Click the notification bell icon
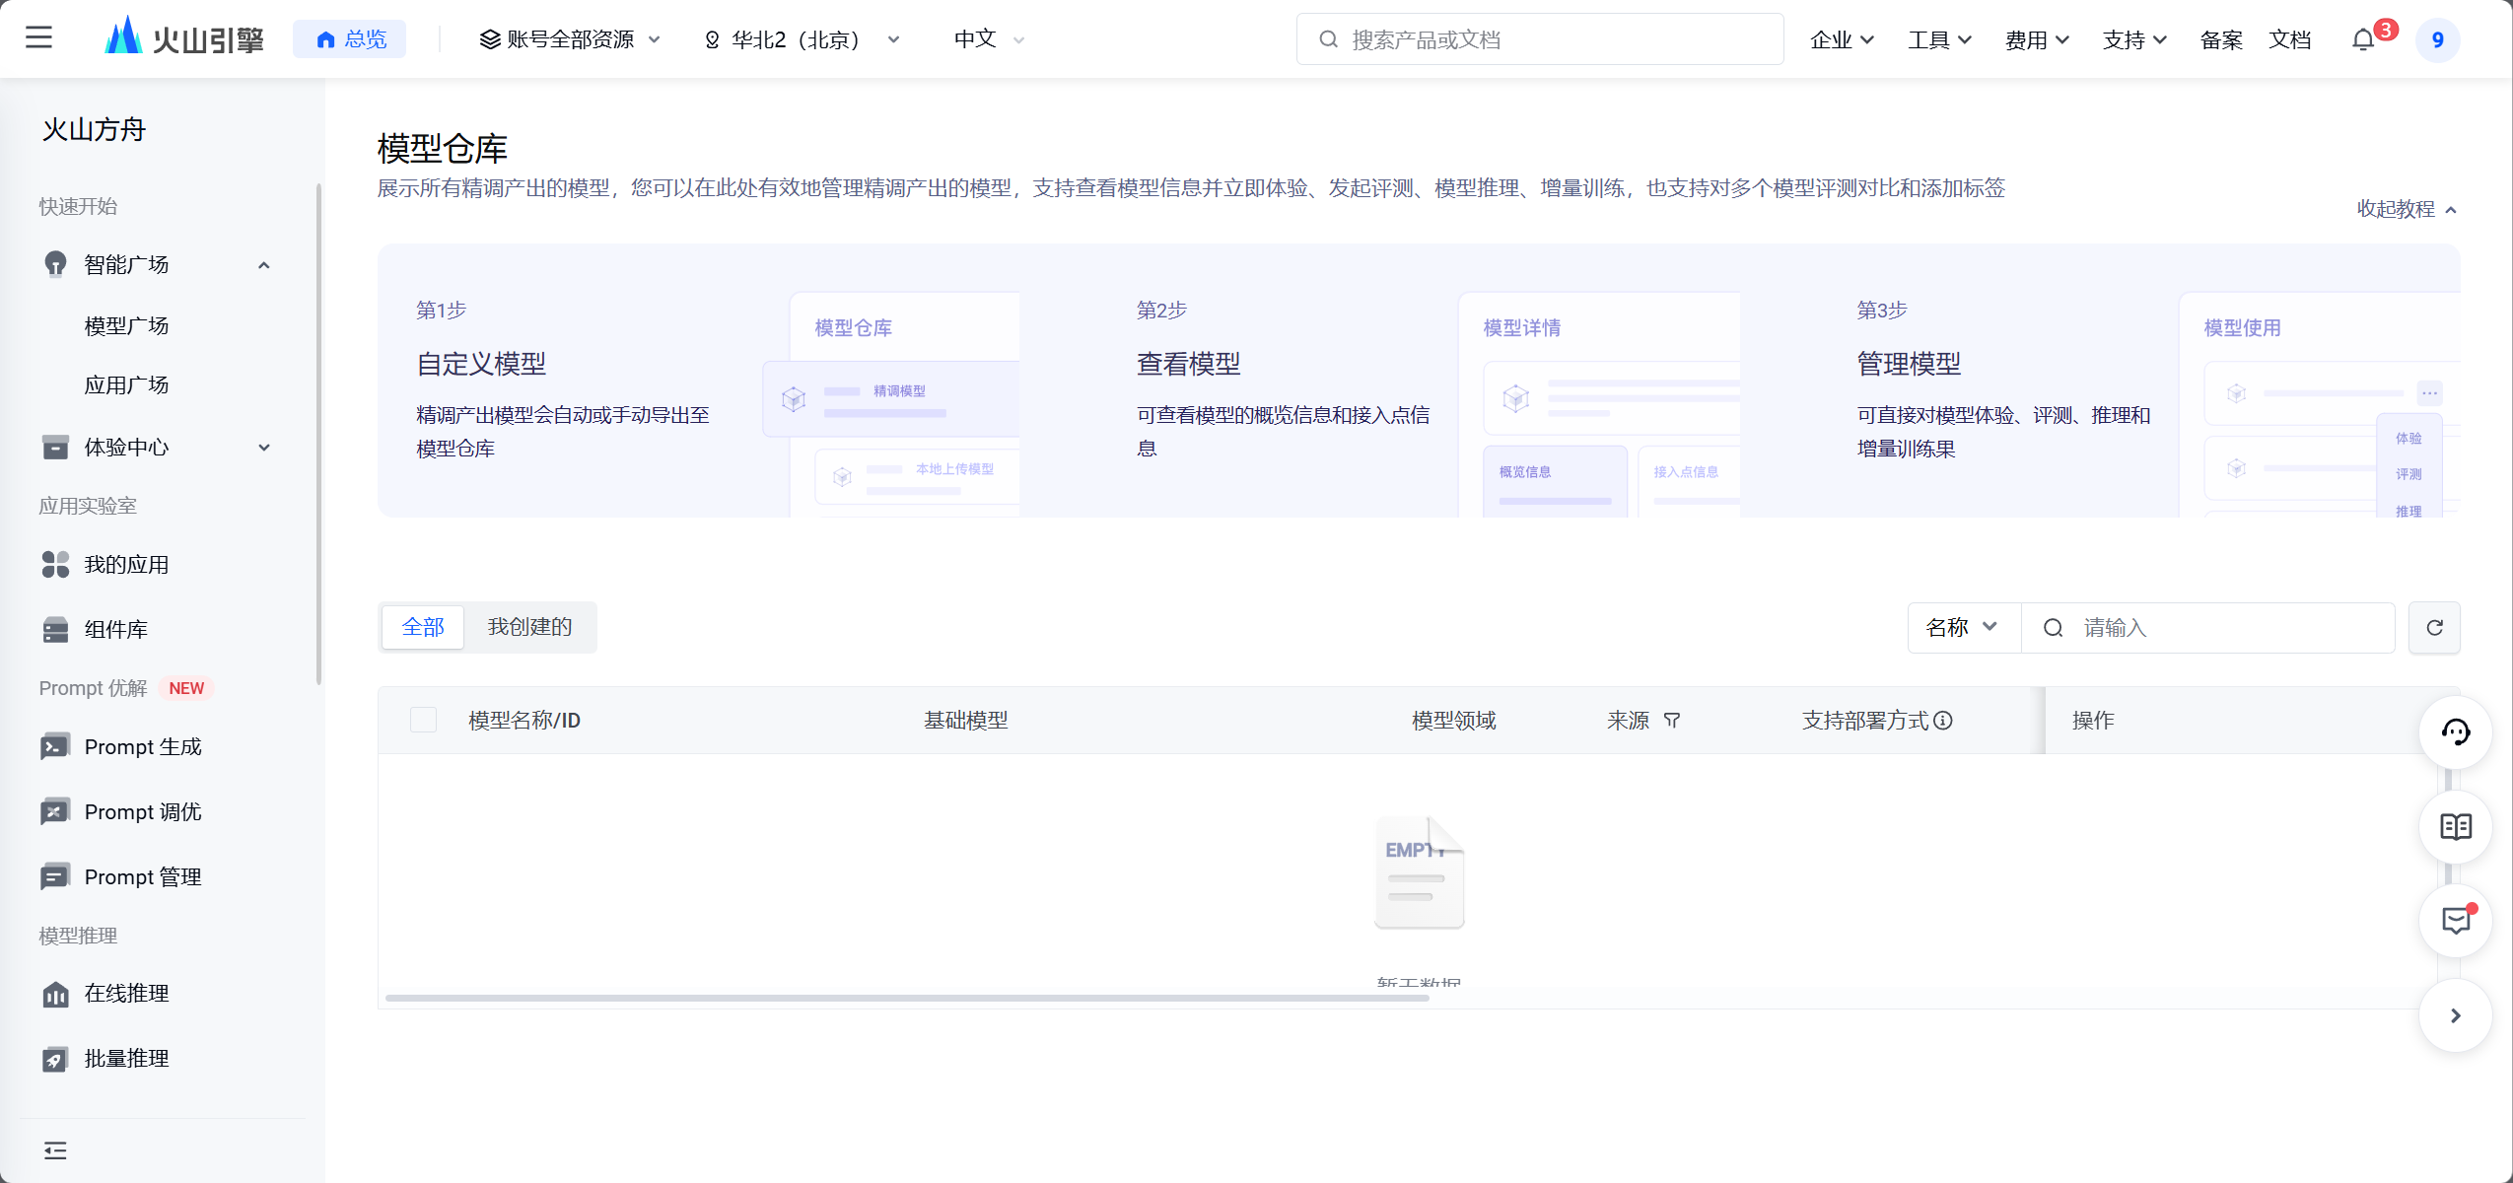The width and height of the screenshot is (2513, 1183). coord(2362,39)
